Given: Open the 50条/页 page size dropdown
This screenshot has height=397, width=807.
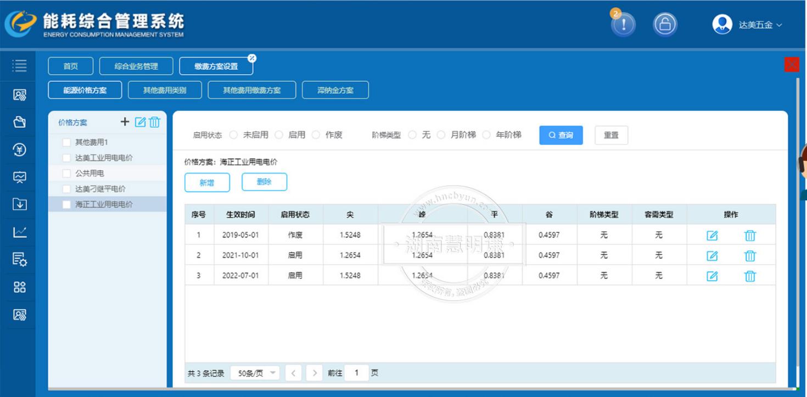Looking at the screenshot, I should [255, 373].
